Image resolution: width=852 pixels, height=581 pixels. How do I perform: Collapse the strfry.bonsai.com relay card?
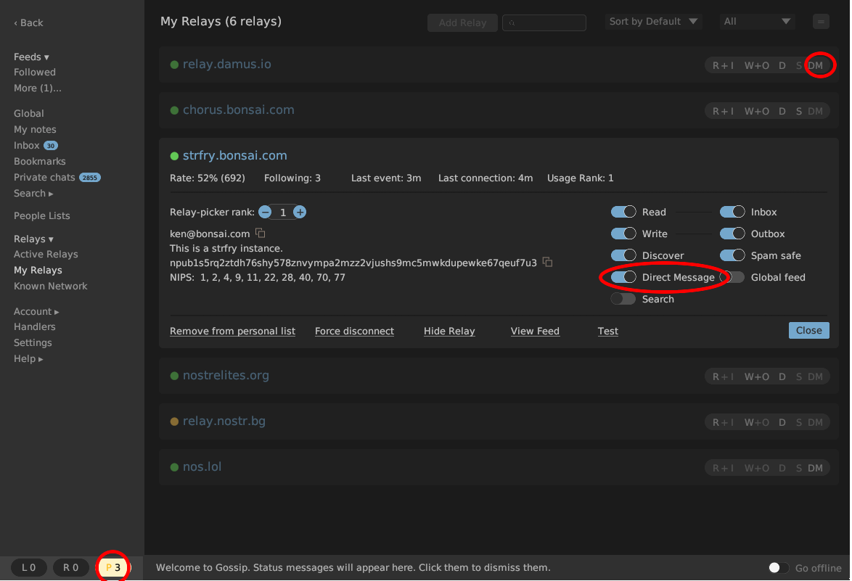(x=234, y=155)
